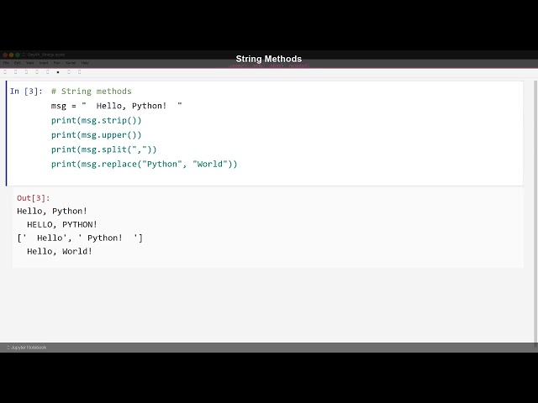Viewport: 538px width, 403px height.
Task: Open the Run menu
Action: click(x=56, y=63)
